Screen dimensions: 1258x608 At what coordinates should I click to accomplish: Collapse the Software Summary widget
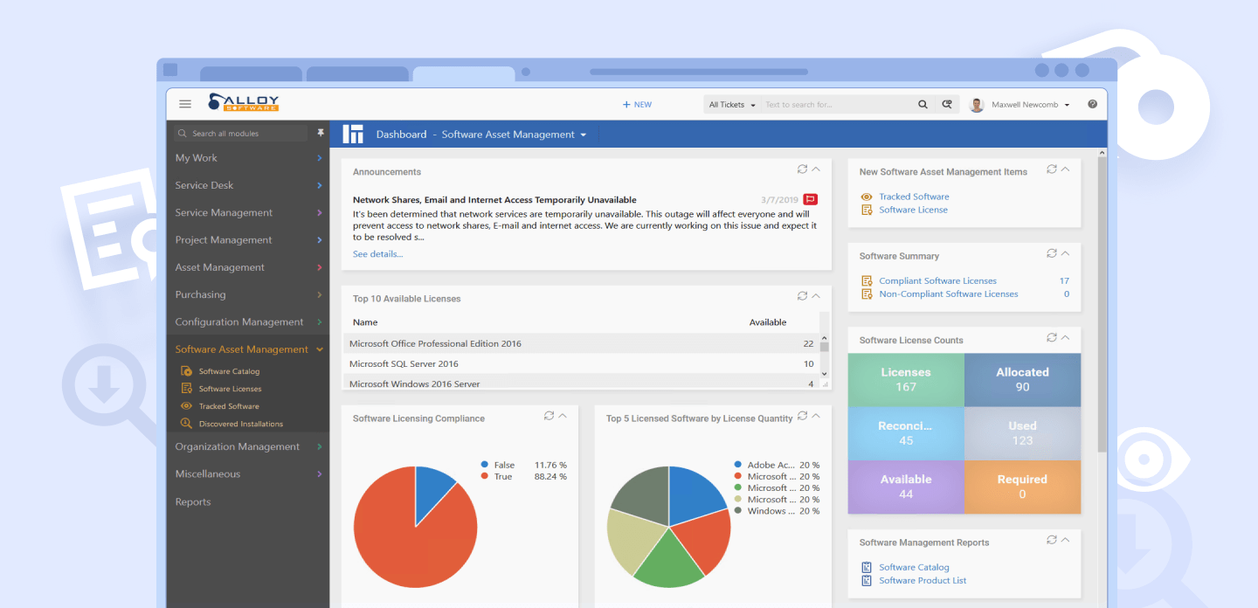click(x=1065, y=253)
